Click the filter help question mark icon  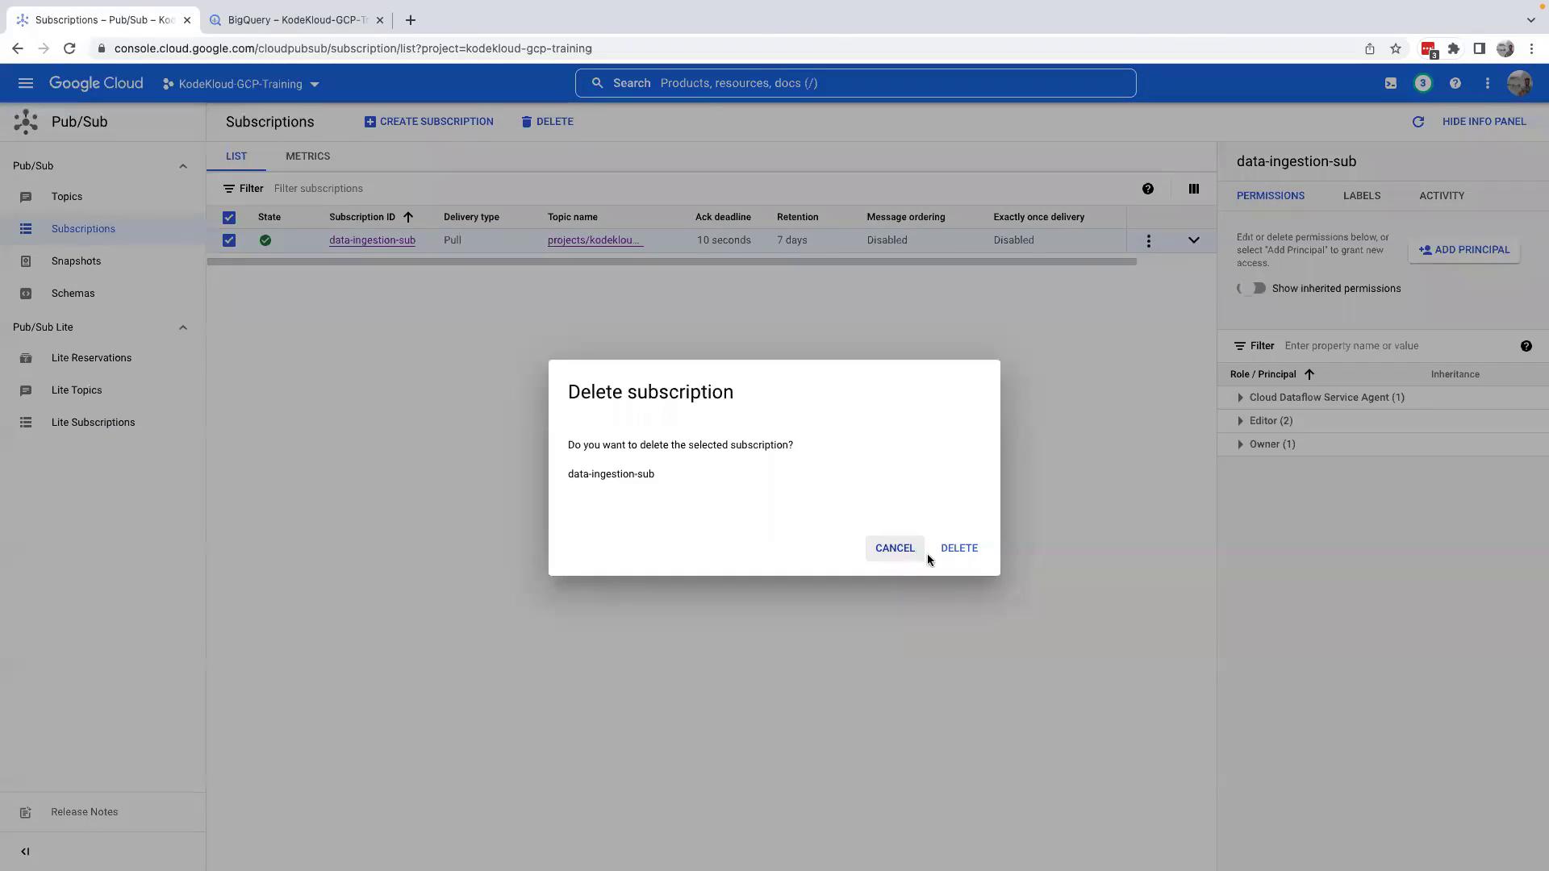pos(1147,189)
